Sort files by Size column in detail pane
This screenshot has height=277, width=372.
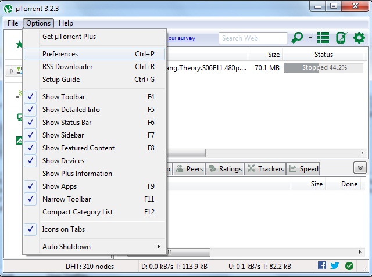309,184
